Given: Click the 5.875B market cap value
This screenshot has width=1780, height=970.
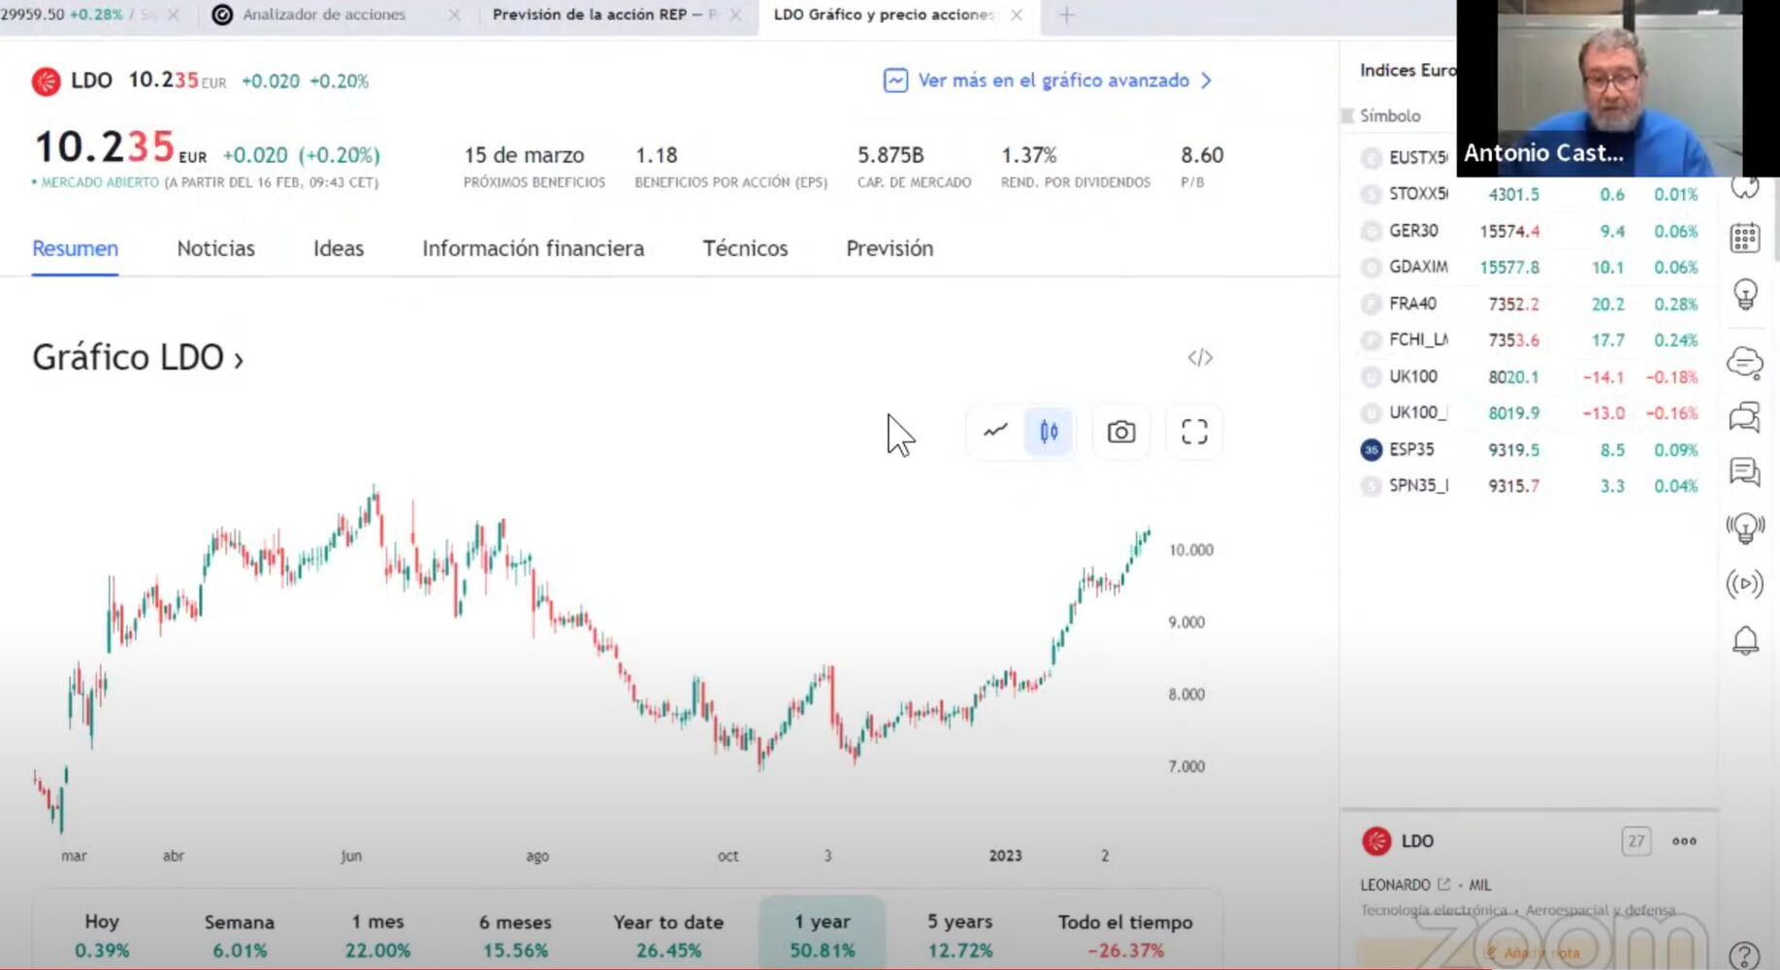Looking at the screenshot, I should pos(890,155).
